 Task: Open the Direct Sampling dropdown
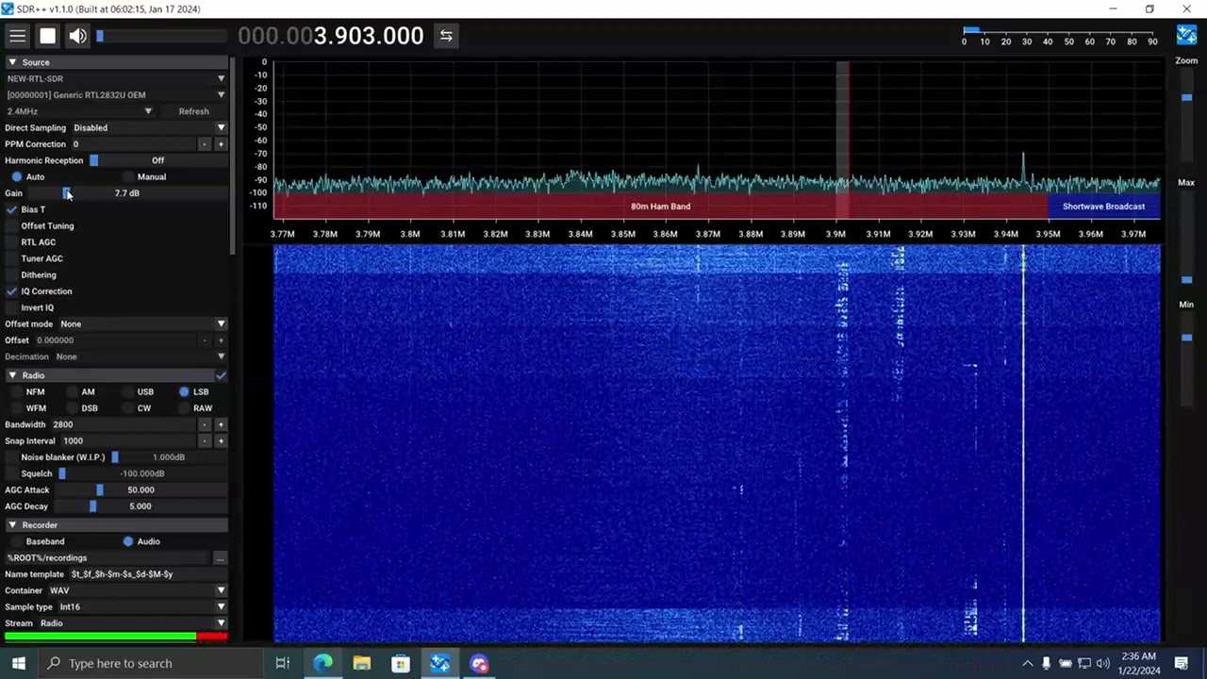tap(149, 127)
